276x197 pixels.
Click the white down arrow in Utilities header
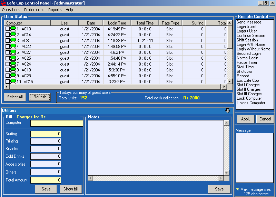[227, 110]
